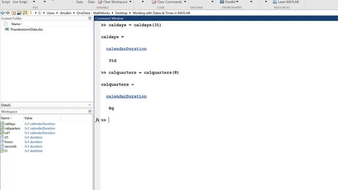Click the hours clock icon in Workspace
Viewport: 338px width, 190px height.
tap(2, 142)
